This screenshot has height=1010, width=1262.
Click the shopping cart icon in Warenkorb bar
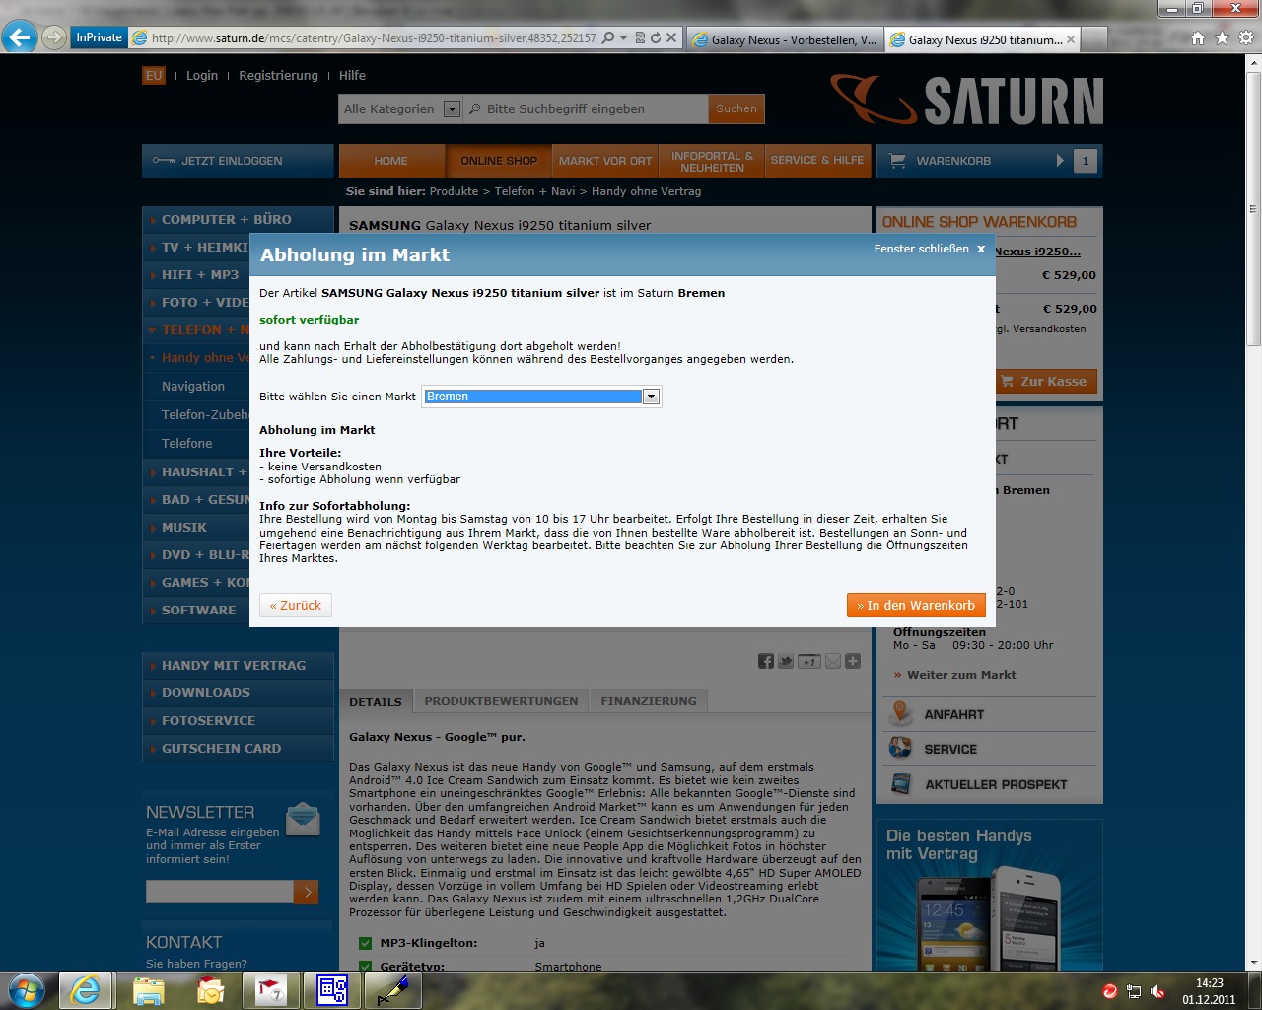[x=897, y=160]
